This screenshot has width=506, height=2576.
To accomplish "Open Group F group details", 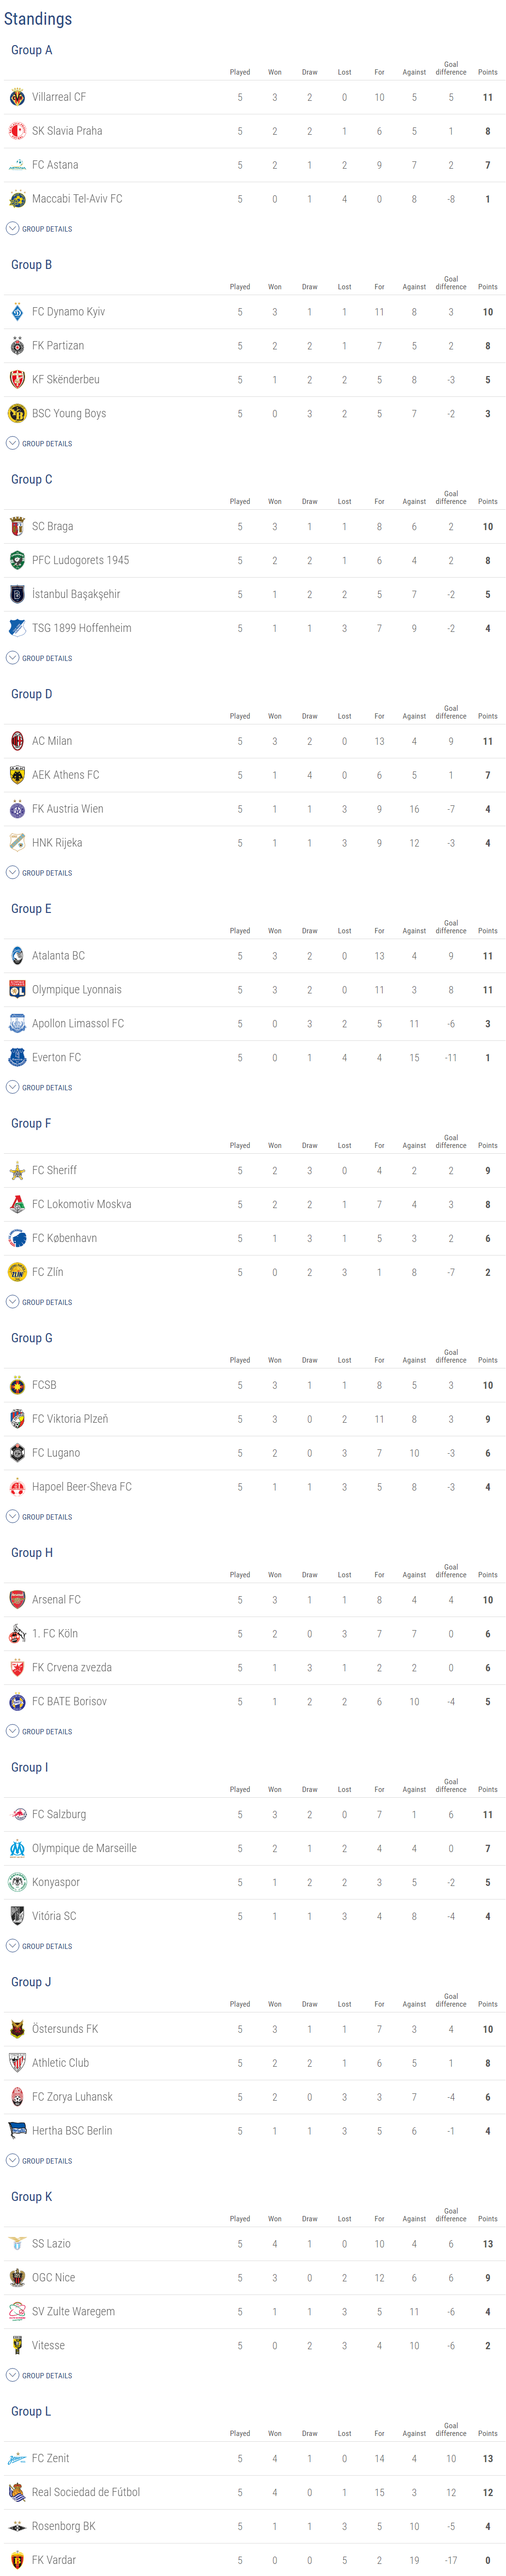I will [40, 1302].
